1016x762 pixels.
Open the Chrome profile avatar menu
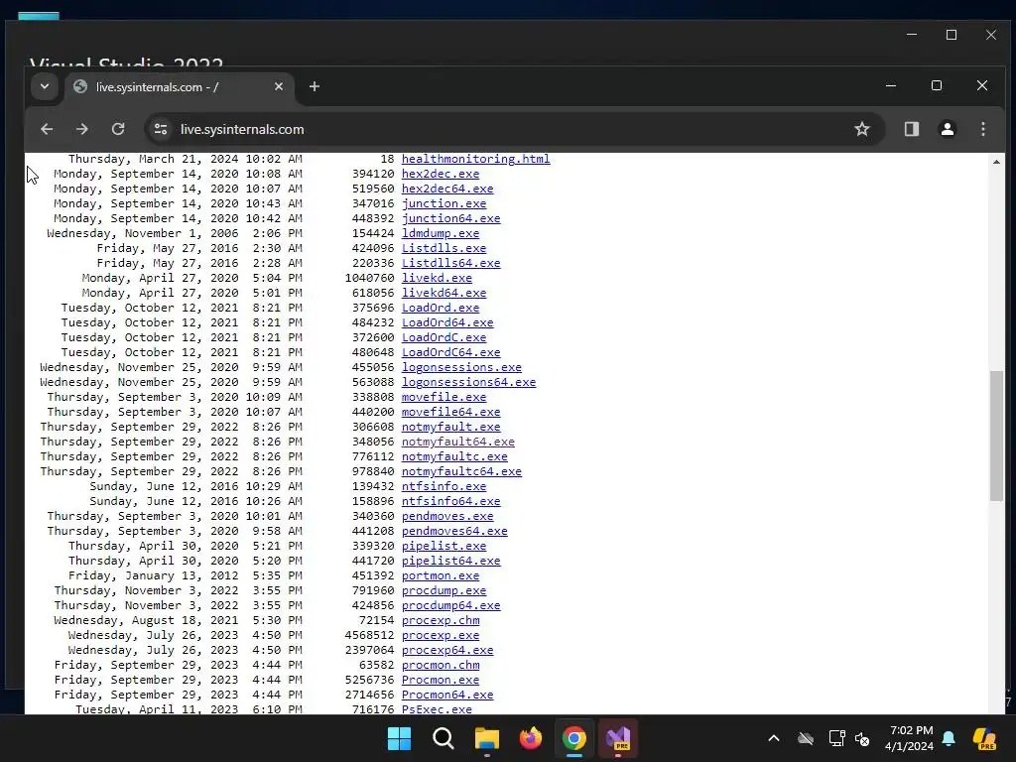tap(948, 129)
